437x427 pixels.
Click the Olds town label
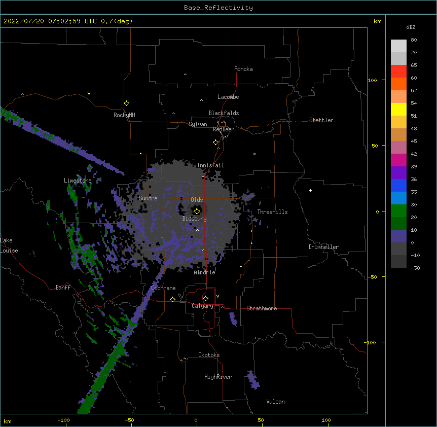197,200
